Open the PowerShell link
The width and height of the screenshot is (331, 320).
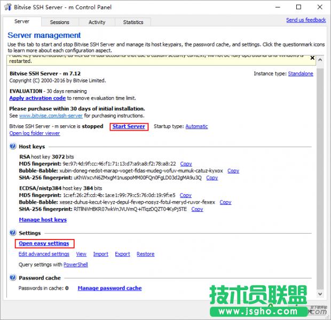coord(76,265)
